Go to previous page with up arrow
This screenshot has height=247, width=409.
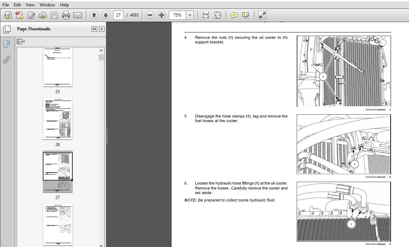point(94,15)
